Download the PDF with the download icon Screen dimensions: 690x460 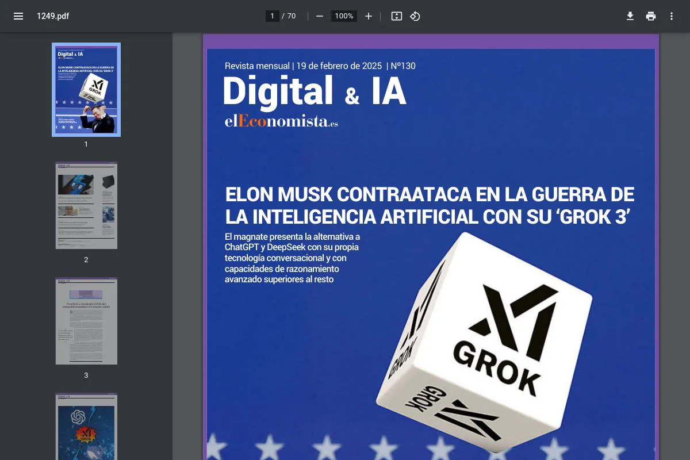coord(630,16)
